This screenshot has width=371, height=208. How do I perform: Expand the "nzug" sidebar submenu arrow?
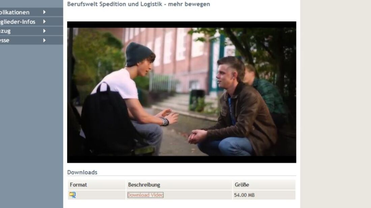click(x=44, y=31)
